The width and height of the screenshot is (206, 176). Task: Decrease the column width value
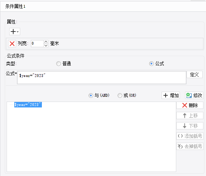tap(46, 45)
